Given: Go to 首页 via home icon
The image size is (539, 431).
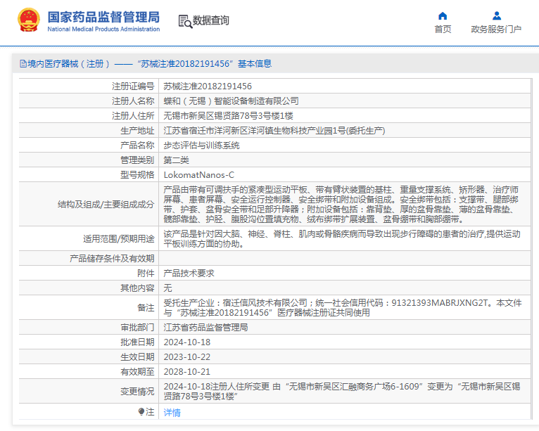Looking at the screenshot, I should (443, 15).
